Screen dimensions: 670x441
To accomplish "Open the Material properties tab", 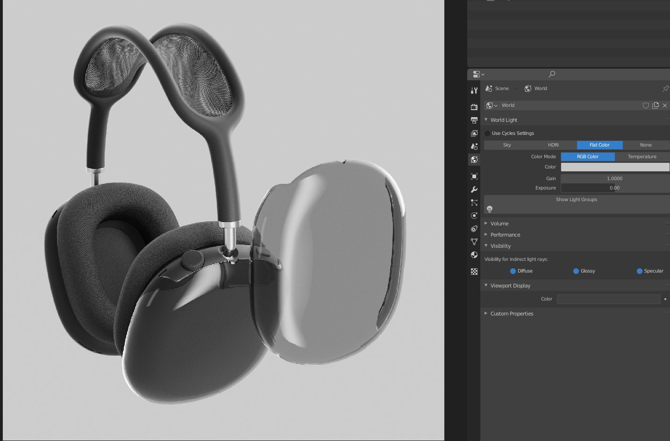I will click(x=474, y=255).
